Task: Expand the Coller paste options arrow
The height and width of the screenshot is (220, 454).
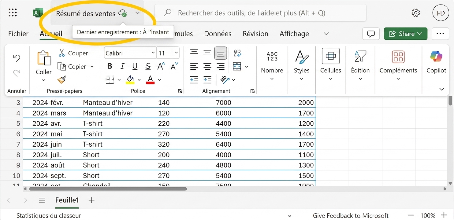Action: (43, 80)
